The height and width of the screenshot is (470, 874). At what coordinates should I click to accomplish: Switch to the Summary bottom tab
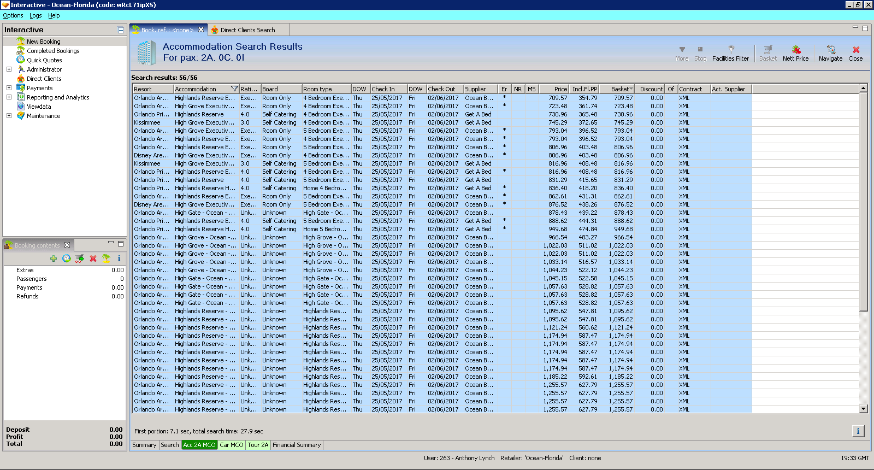144,445
